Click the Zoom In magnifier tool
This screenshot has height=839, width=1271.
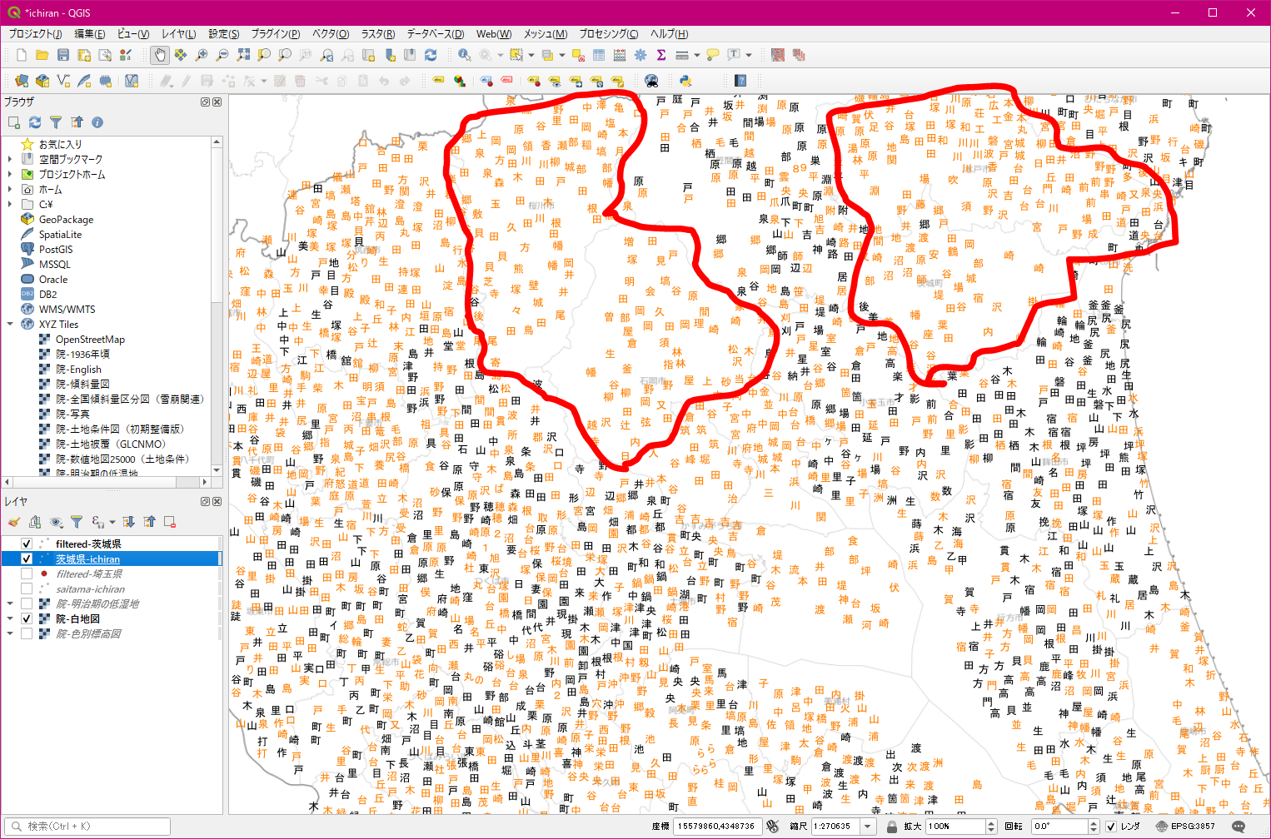[202, 55]
